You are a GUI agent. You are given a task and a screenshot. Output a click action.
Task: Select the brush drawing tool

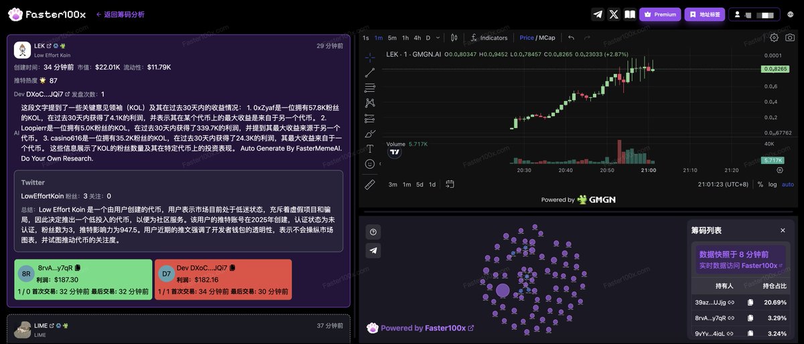(370, 134)
